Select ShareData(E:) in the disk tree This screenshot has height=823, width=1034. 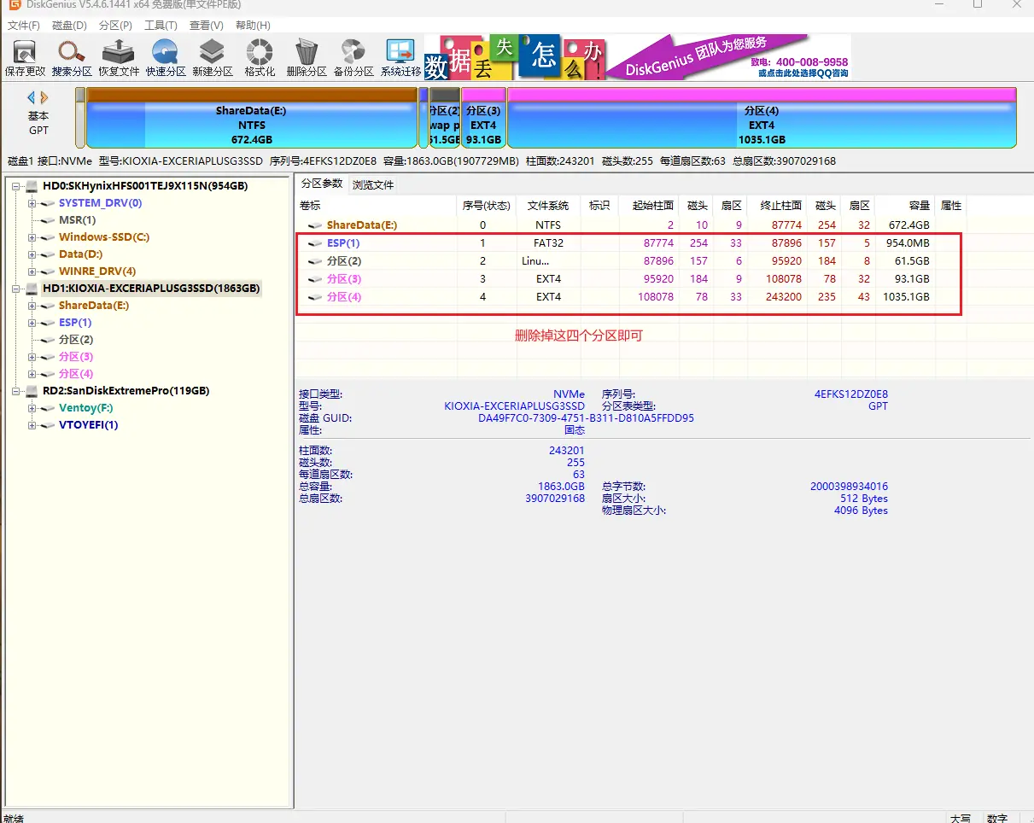pos(94,306)
